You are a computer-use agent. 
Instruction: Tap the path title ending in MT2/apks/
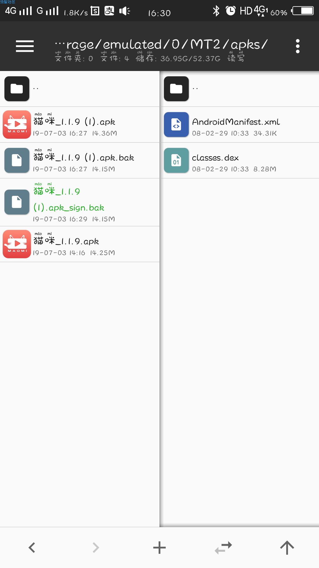(x=161, y=44)
